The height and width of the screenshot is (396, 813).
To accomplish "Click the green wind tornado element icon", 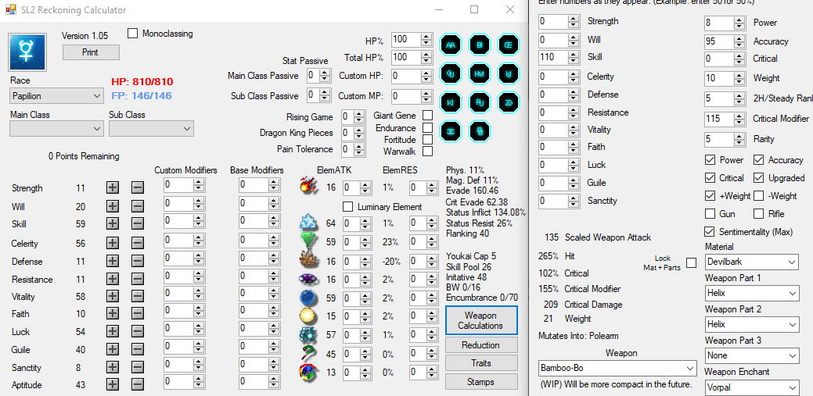I will [x=308, y=242].
